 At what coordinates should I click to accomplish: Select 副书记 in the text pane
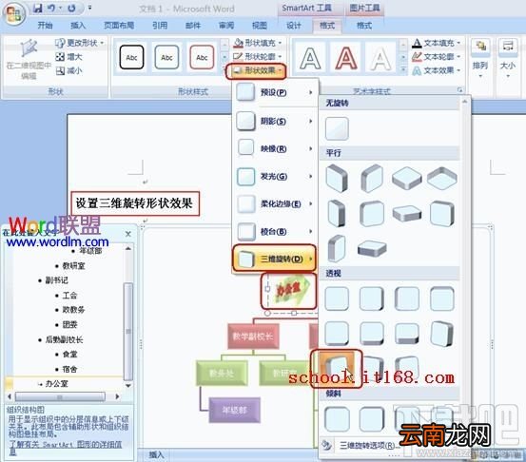[x=57, y=280]
